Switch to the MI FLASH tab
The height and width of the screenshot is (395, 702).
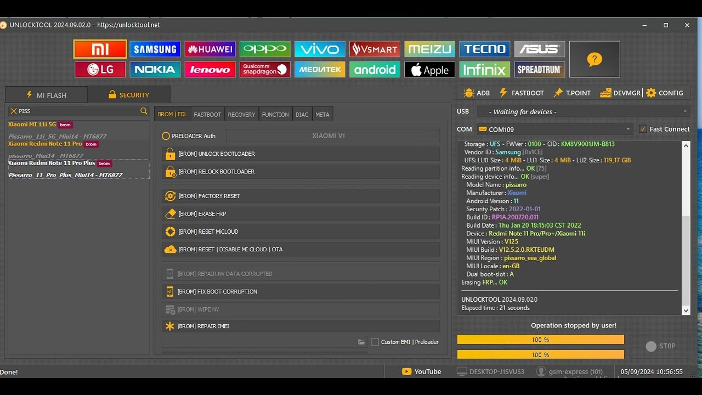coord(47,95)
